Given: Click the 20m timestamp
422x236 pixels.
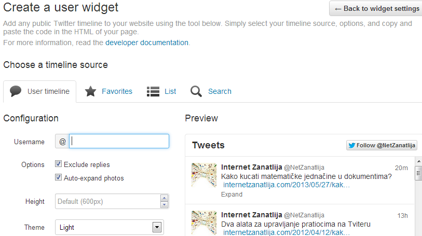Looking at the screenshot, I should pos(401,168).
